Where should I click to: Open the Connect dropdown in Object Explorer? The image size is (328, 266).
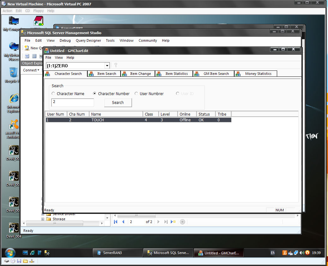pyautogui.click(x=31, y=70)
